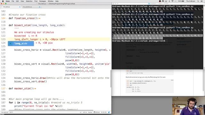Click line number 119 in gutter

click(3, 25)
